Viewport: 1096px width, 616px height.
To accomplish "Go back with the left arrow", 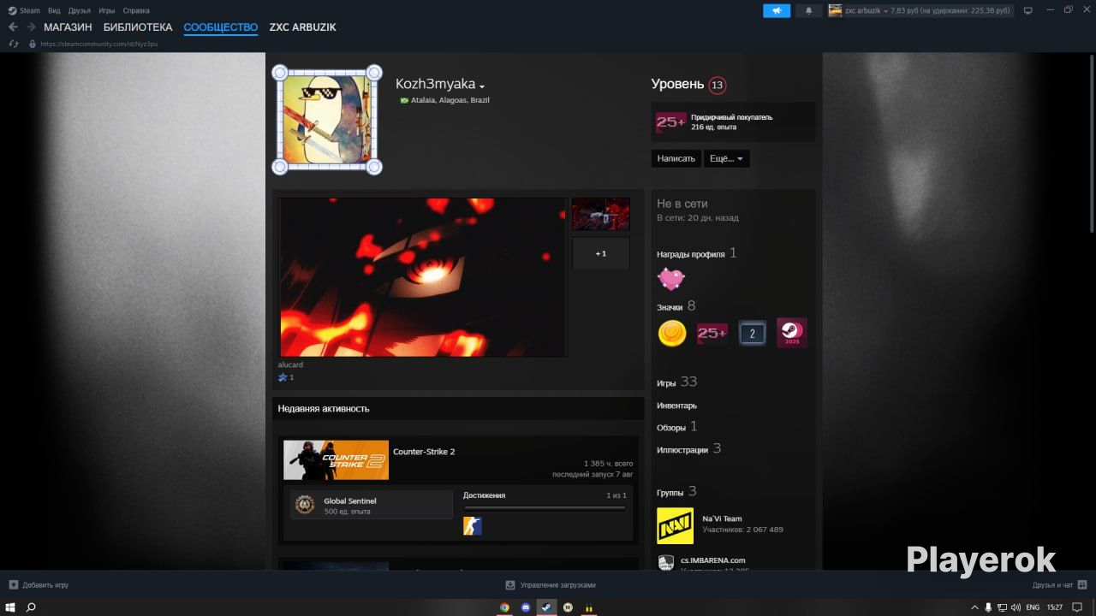I will 13,27.
